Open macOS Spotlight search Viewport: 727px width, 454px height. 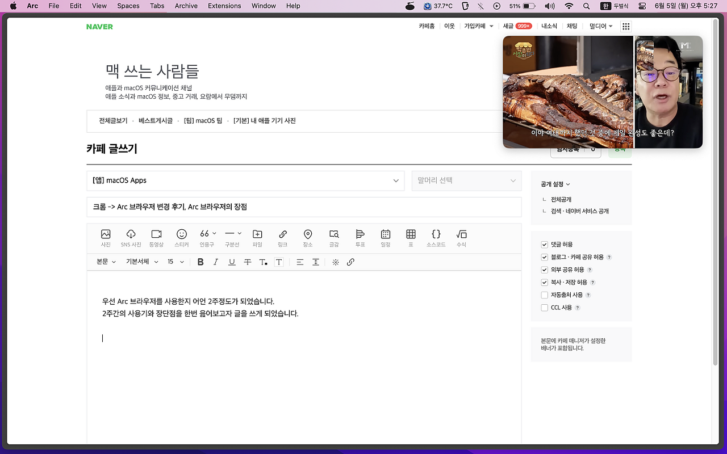pyautogui.click(x=587, y=6)
